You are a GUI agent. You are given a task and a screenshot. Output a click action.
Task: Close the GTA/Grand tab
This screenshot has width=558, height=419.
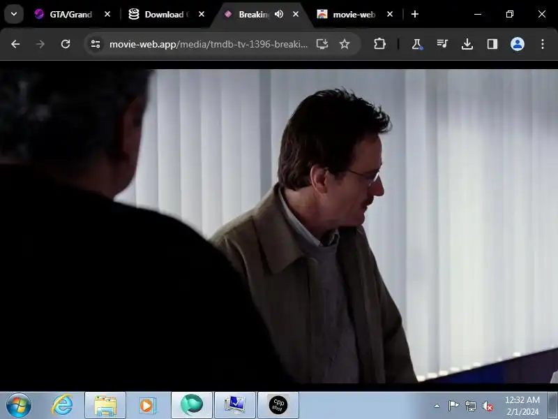(107, 14)
